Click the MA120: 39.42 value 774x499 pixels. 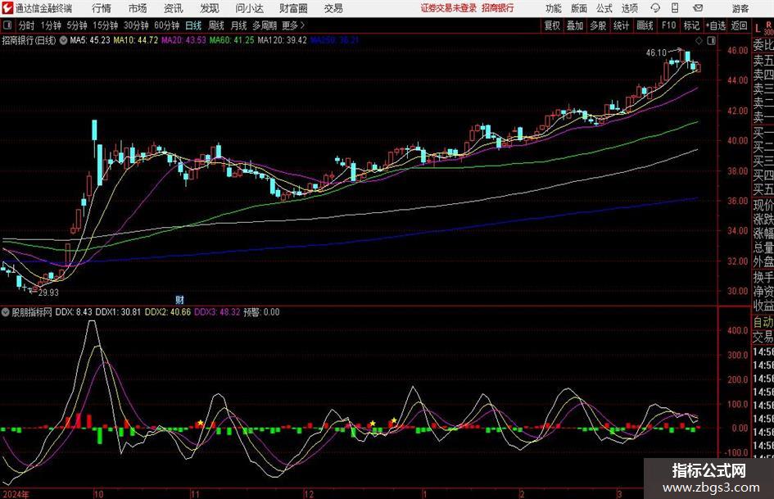tap(282, 40)
